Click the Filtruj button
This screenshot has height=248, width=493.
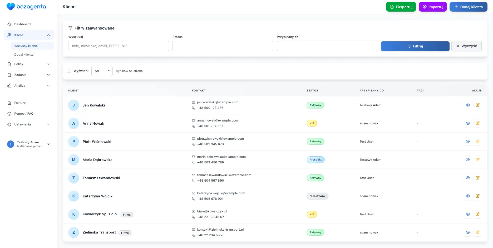pos(415,46)
